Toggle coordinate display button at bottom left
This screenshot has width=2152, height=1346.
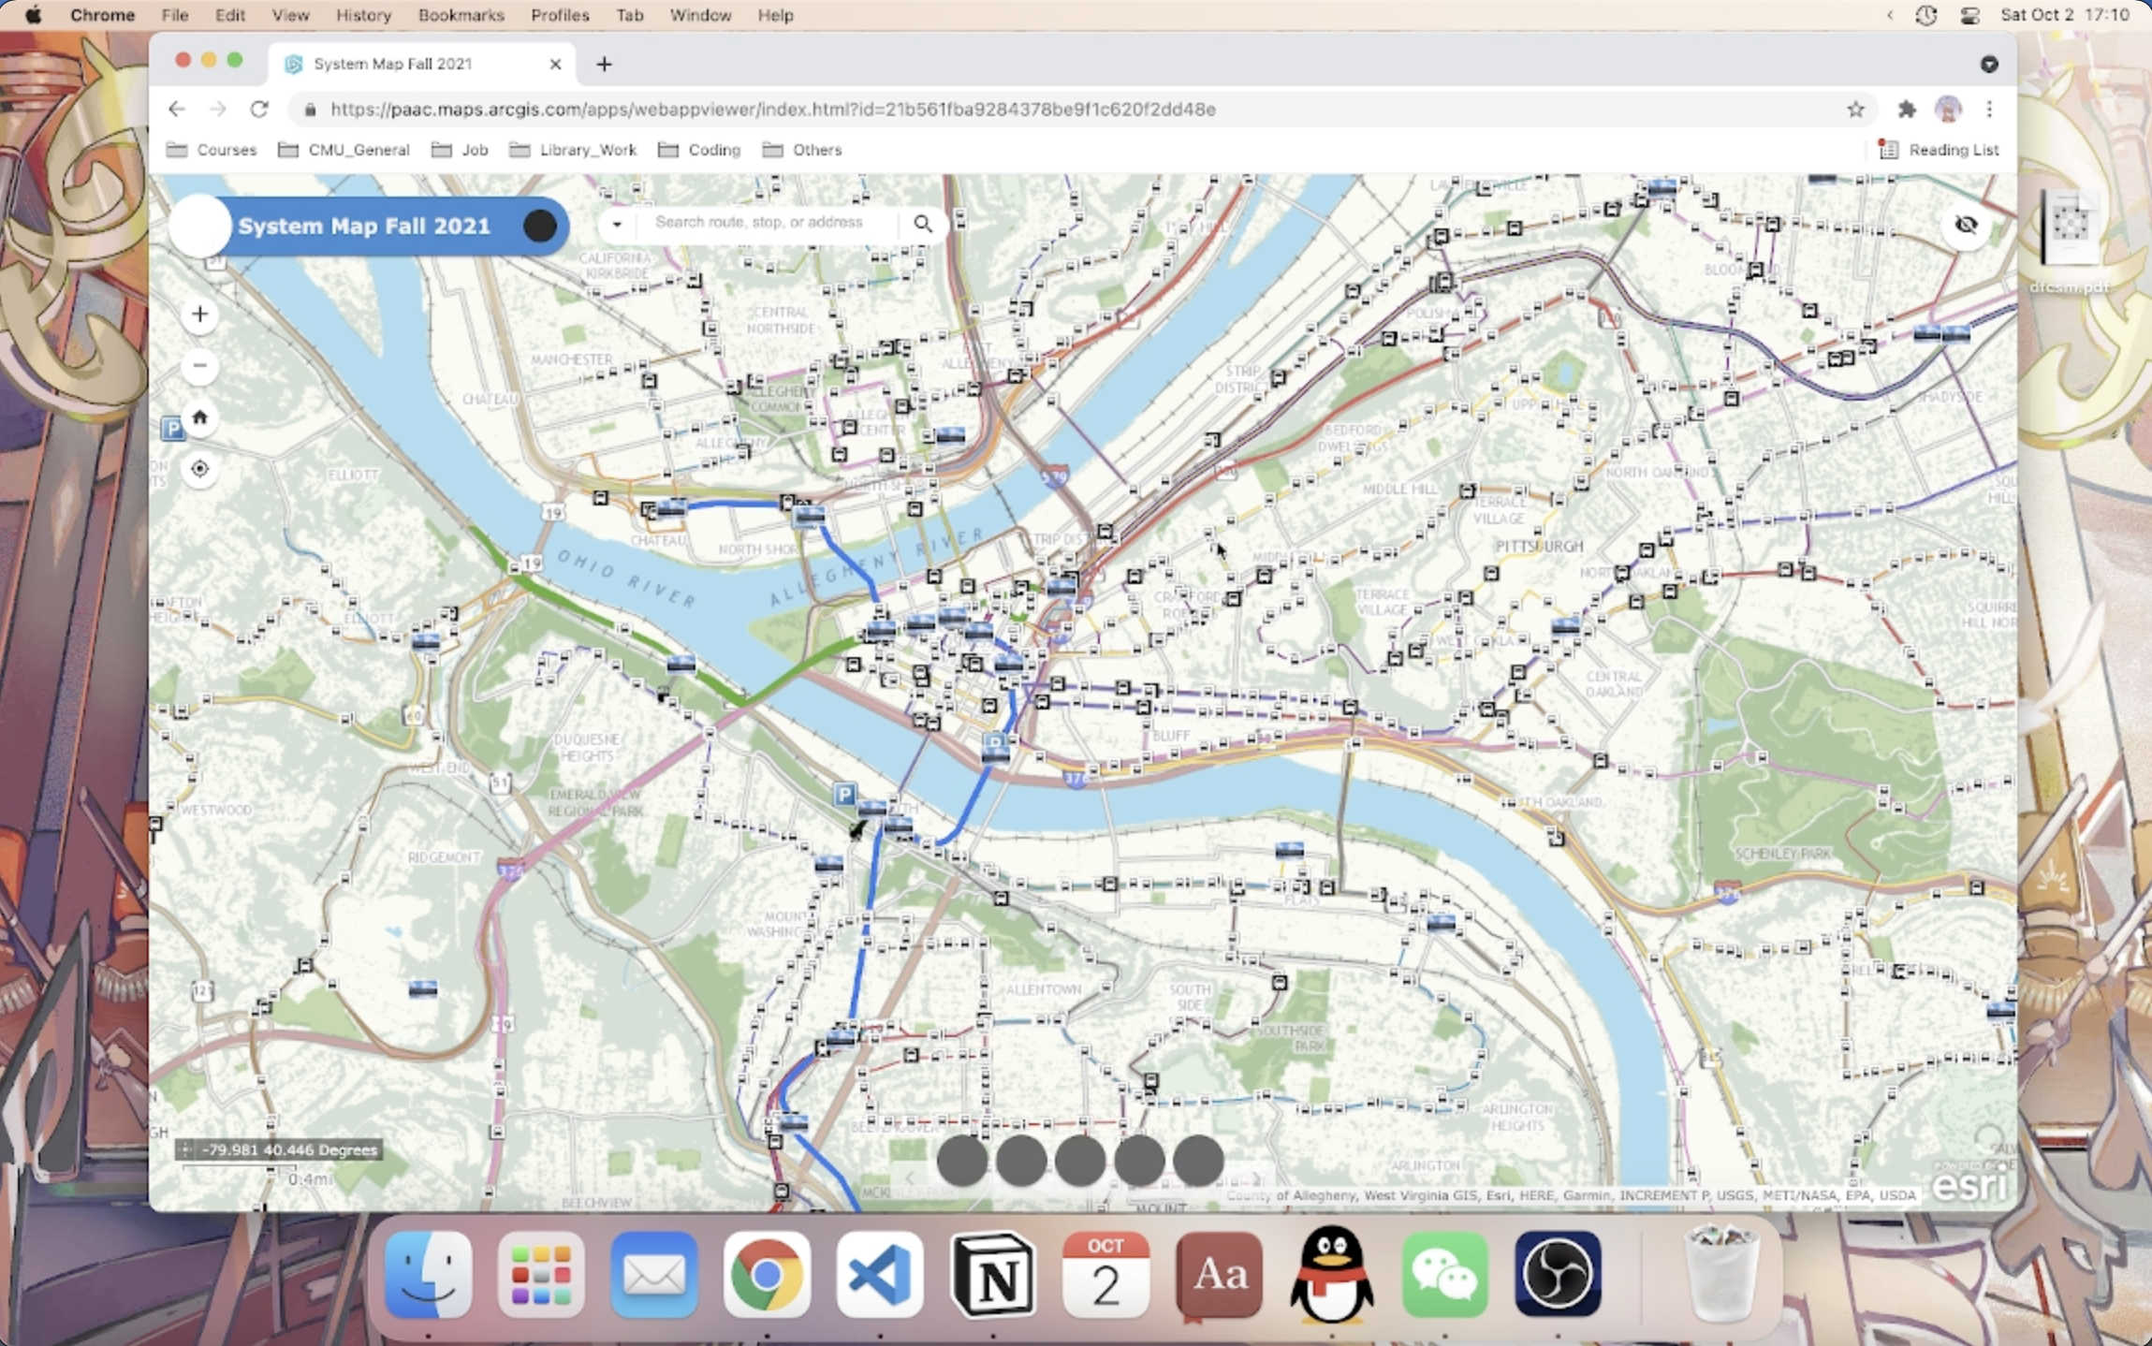(186, 1149)
